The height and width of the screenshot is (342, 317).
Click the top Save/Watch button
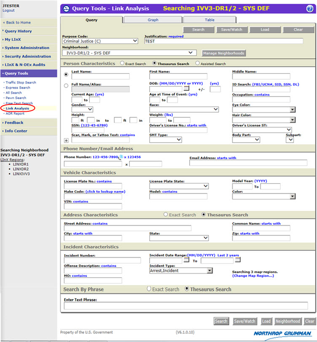232,30
